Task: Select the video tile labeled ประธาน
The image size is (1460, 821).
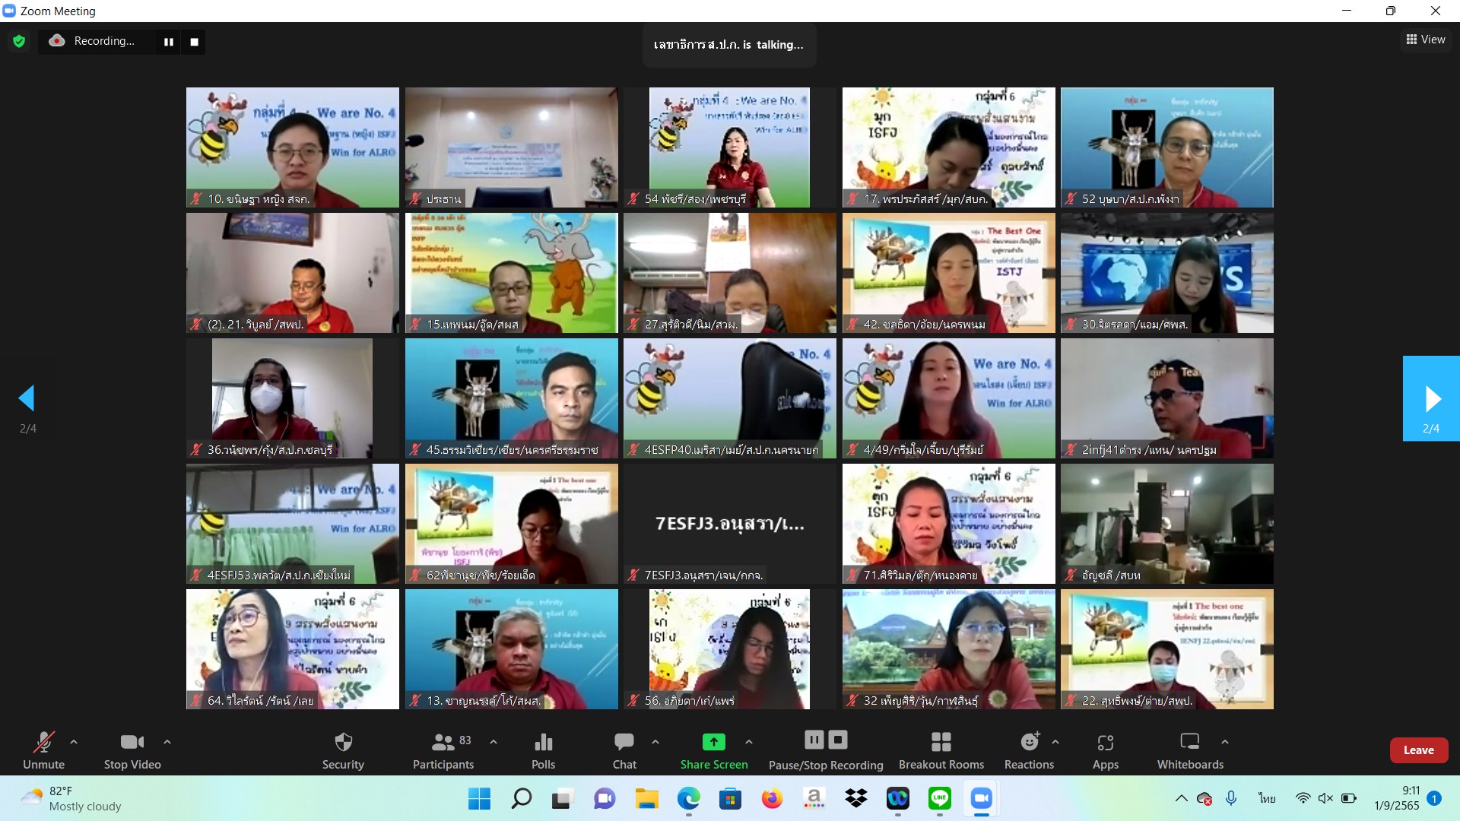Action: click(511, 147)
